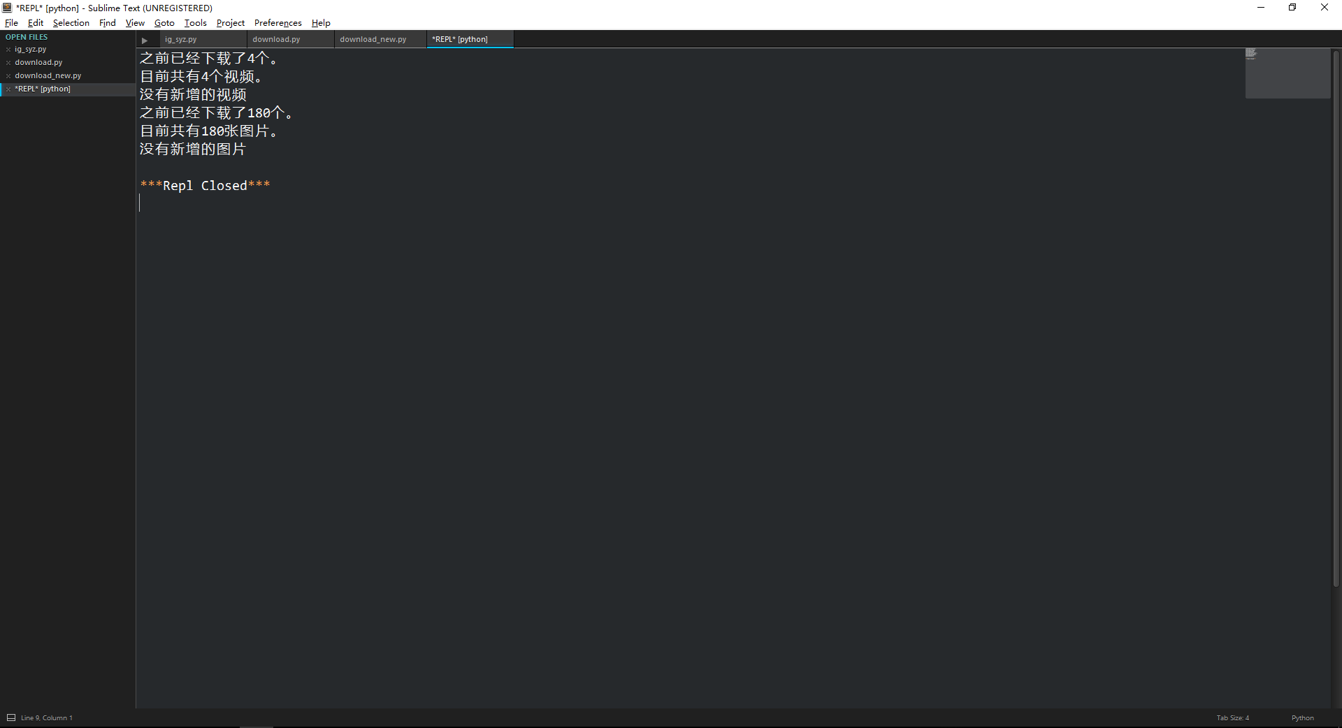Click the minimap code preview
The height and width of the screenshot is (728, 1342).
tap(1287, 73)
